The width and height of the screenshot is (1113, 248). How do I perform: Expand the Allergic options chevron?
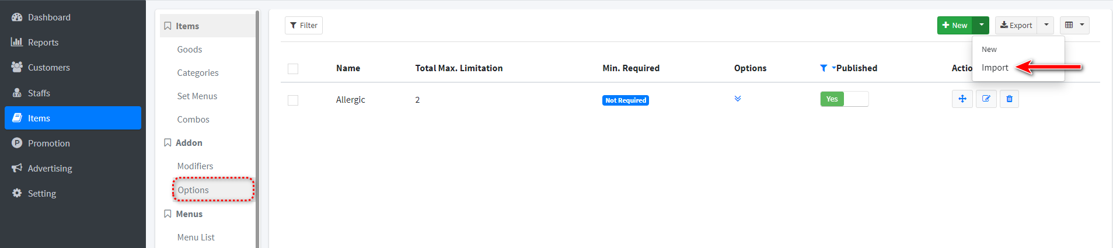[738, 99]
